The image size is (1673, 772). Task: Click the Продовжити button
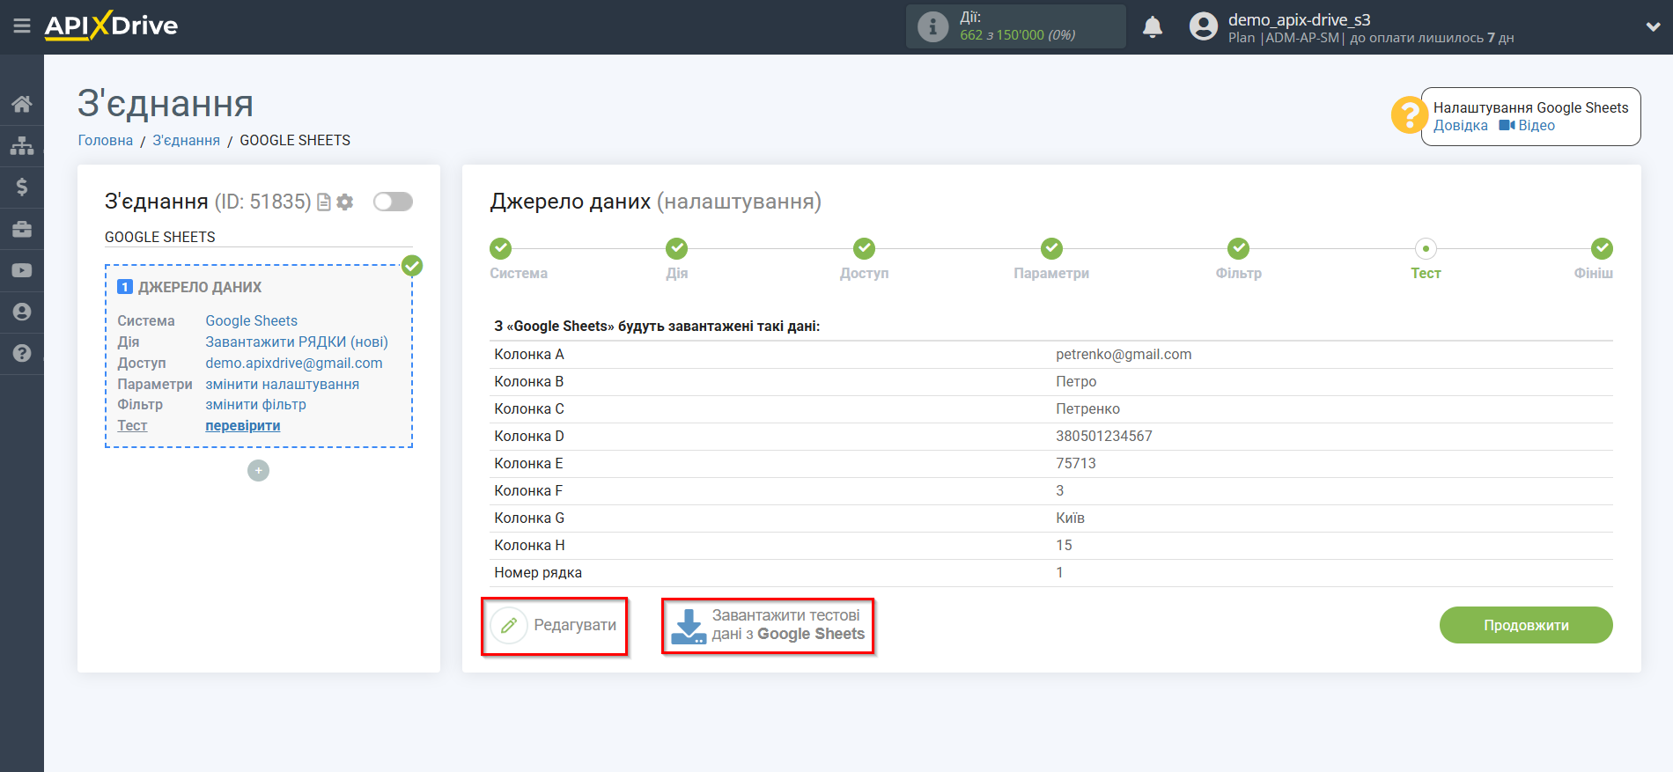tap(1526, 625)
